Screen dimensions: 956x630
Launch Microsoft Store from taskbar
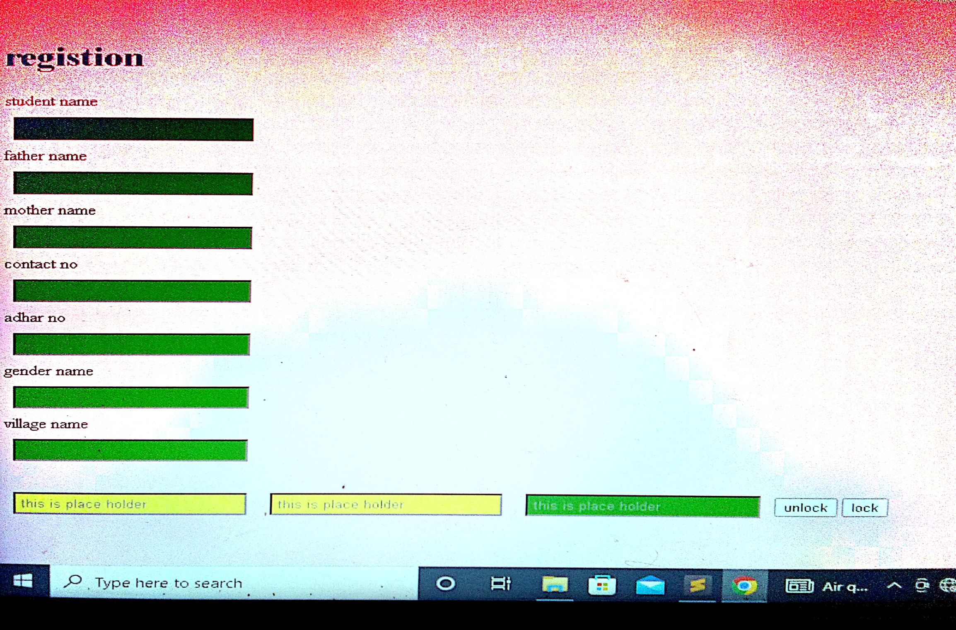click(x=602, y=585)
